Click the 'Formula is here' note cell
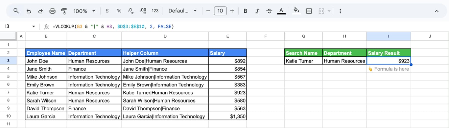This screenshot has width=449, height=128. point(389,69)
